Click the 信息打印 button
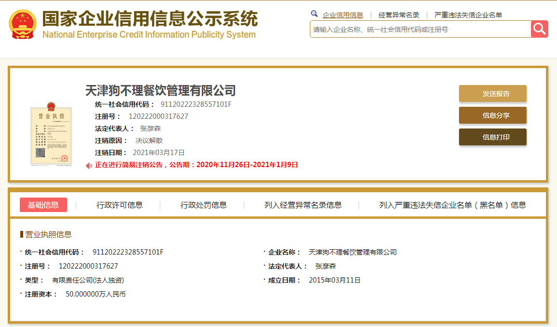557x327 pixels. (492, 137)
